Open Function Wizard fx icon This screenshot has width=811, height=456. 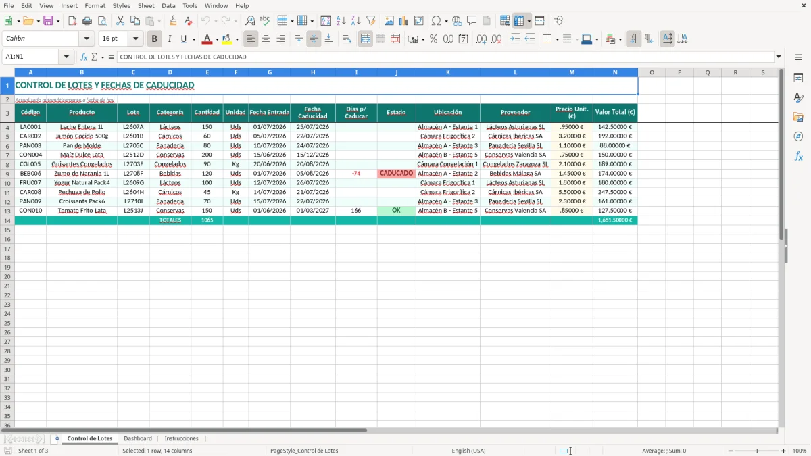pos(84,57)
